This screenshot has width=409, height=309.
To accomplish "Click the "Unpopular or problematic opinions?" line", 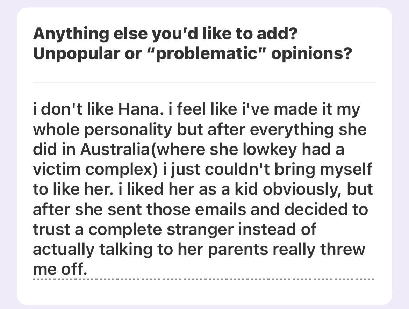I will 192,55.
